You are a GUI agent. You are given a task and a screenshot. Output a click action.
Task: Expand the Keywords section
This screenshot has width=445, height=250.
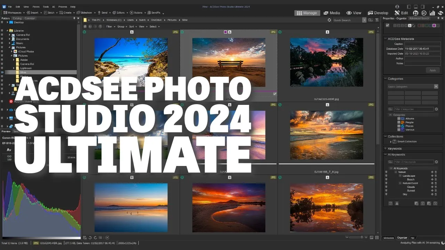tap(386, 149)
